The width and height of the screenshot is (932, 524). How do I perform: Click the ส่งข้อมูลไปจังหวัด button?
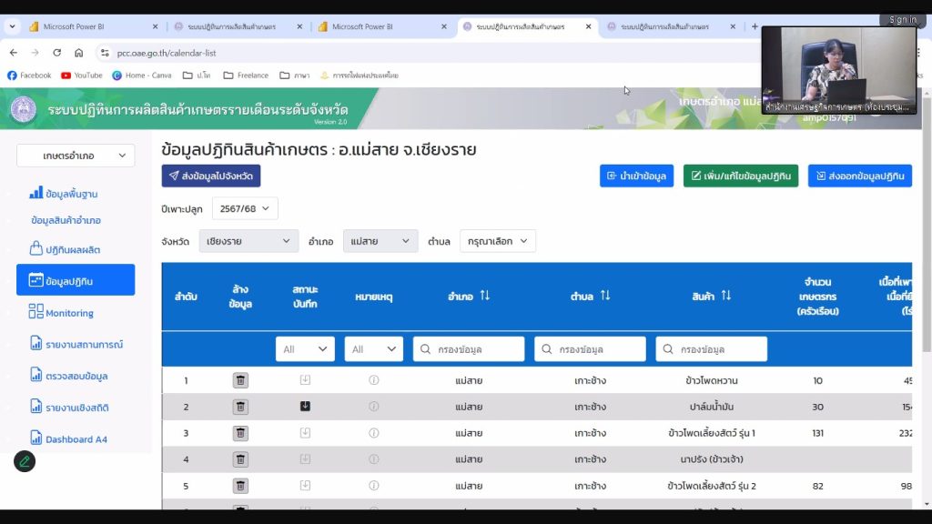(x=211, y=176)
